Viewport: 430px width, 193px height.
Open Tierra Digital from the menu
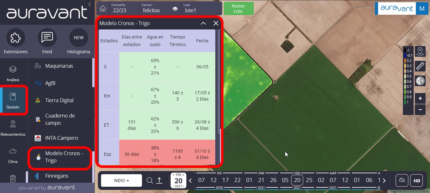click(59, 100)
